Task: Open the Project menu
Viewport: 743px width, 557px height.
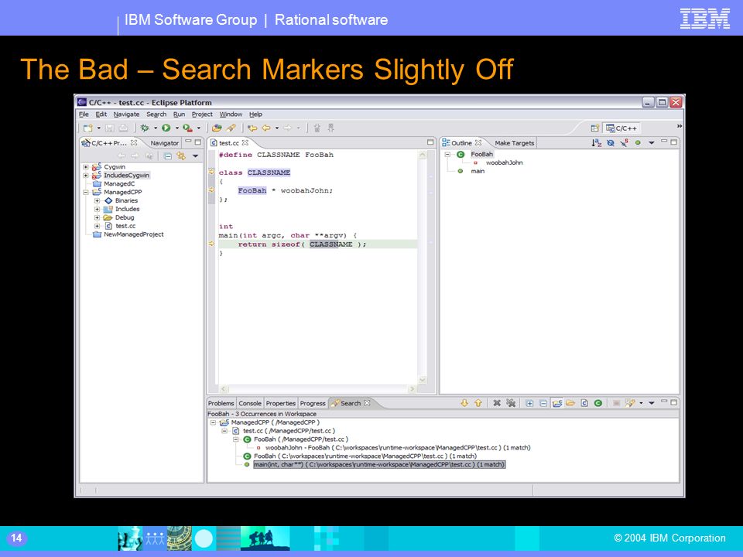Action: 202,114
